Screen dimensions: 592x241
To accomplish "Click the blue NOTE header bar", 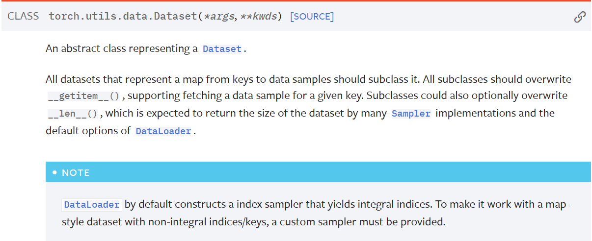I will 318,172.
